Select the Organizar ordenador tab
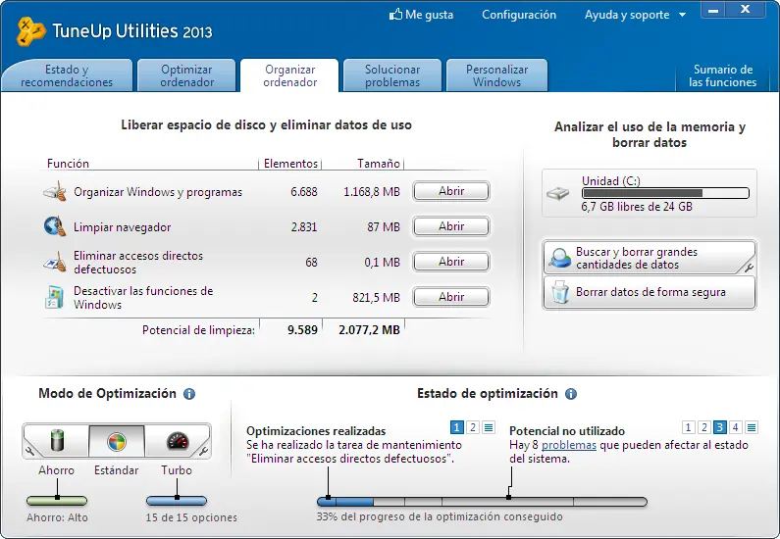The height and width of the screenshot is (539, 780). click(x=289, y=75)
